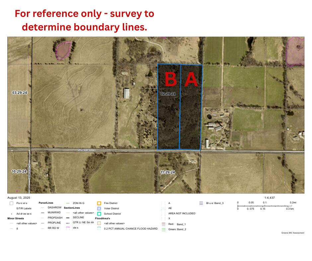Viewport: 312px width, 261px height.
Task: Toggle the Red: Band_1 legend entry
Action: pos(163,224)
